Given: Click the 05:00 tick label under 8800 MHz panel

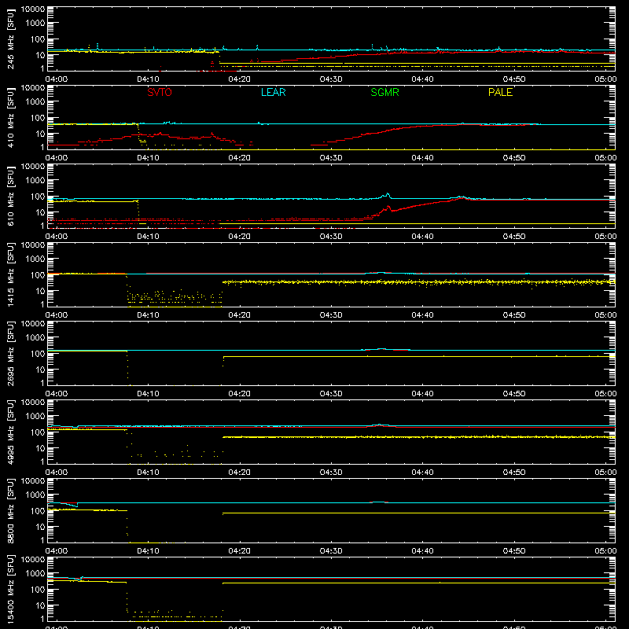Looking at the screenshot, I should pyautogui.click(x=605, y=551).
